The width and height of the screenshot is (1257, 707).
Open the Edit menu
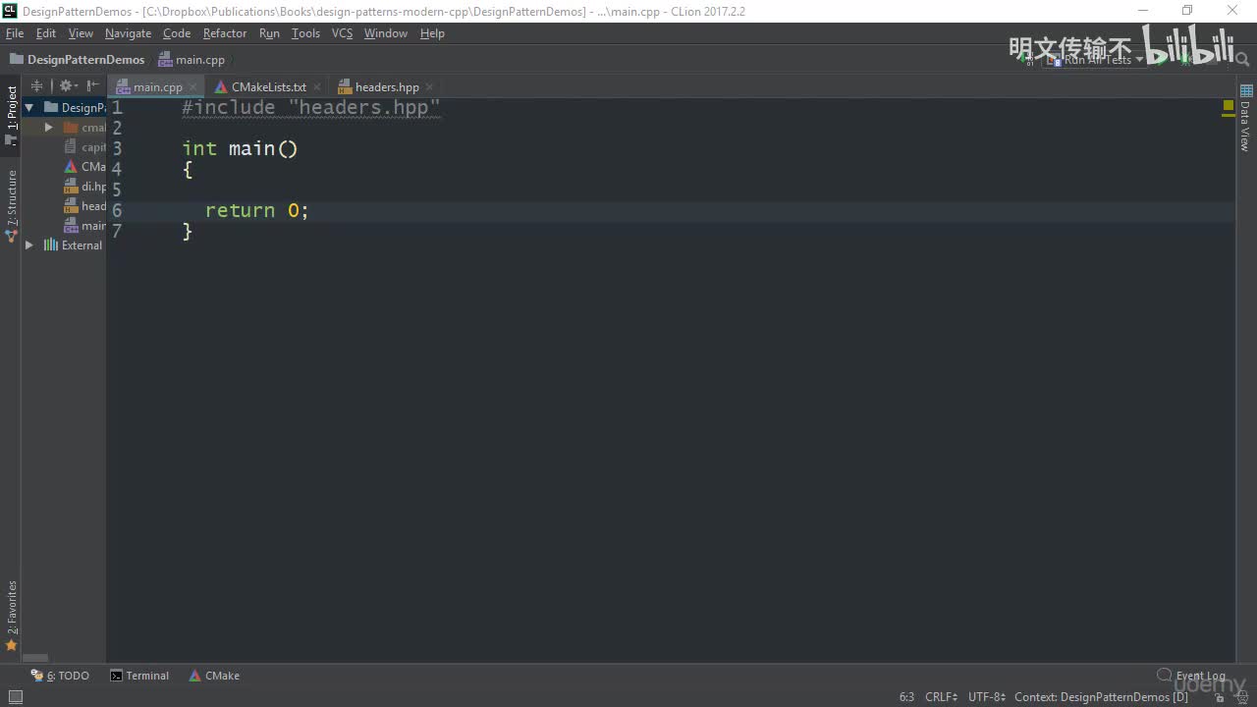click(46, 33)
